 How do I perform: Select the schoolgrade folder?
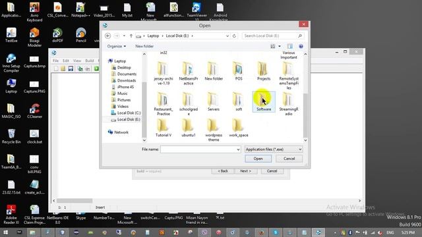(189, 104)
